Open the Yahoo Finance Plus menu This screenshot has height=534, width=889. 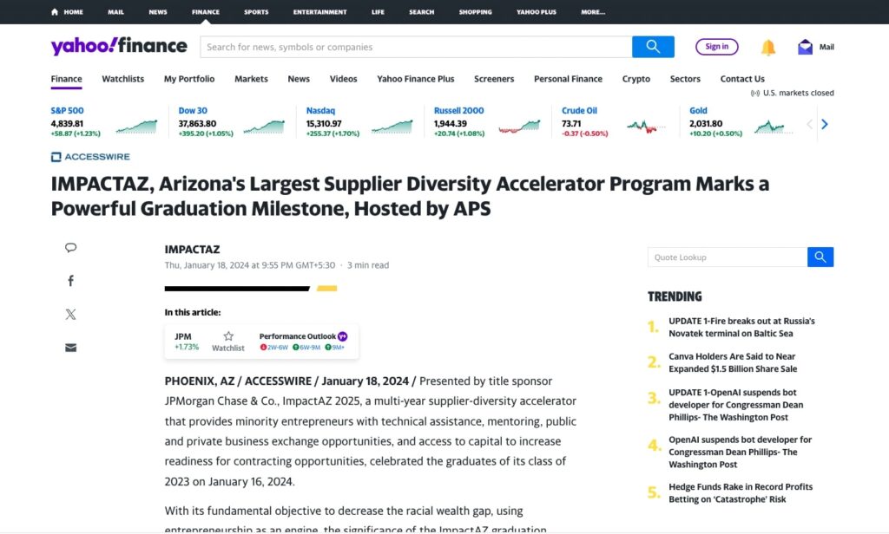pos(416,79)
